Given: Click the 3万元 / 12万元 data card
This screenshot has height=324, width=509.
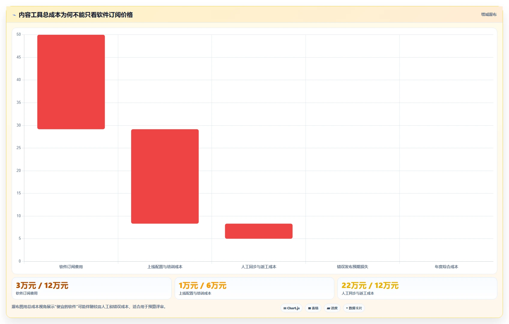Looking at the screenshot, I should click(x=92, y=288).
